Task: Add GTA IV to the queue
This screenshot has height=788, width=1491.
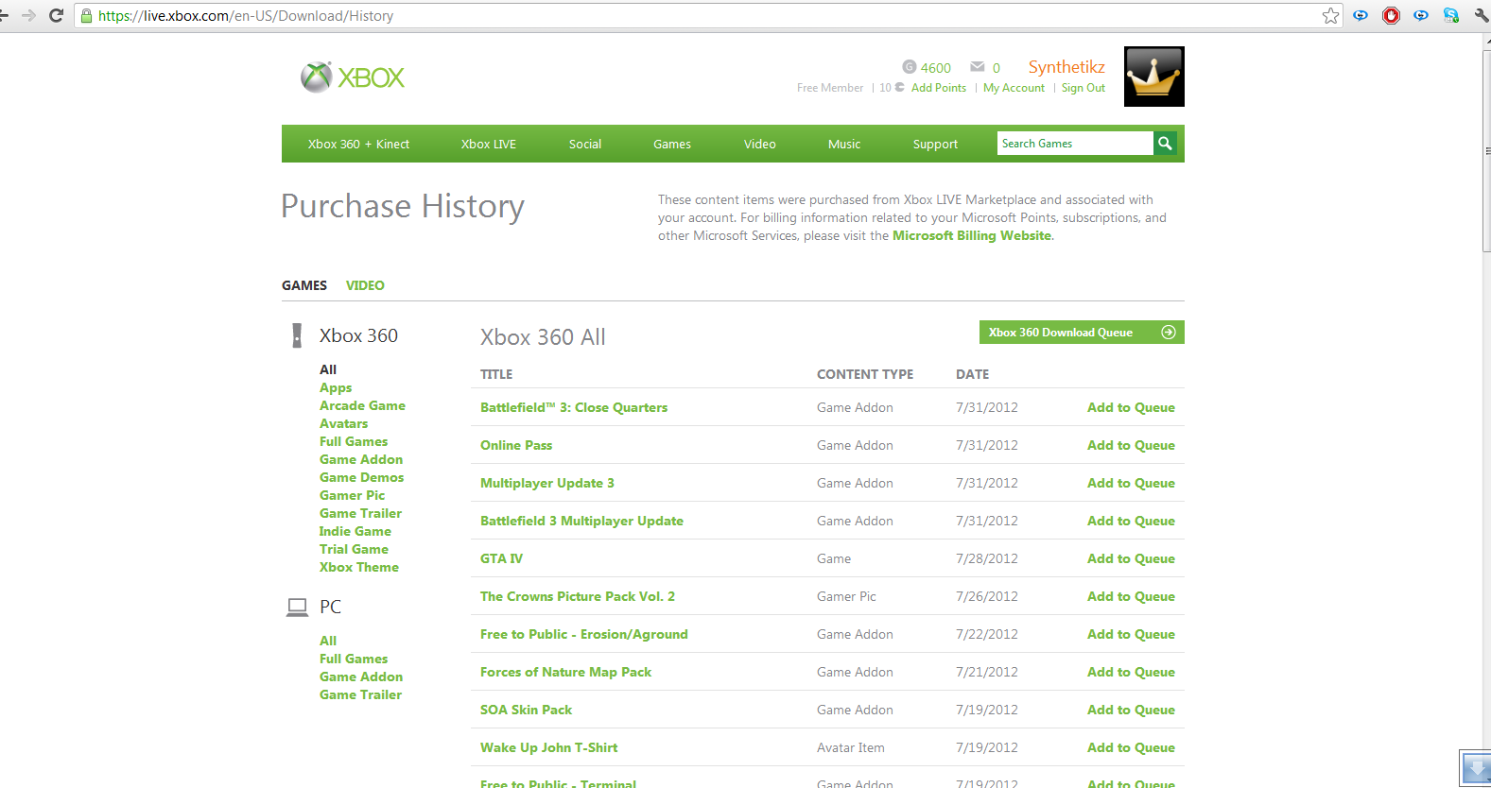Action: pyautogui.click(x=1131, y=558)
